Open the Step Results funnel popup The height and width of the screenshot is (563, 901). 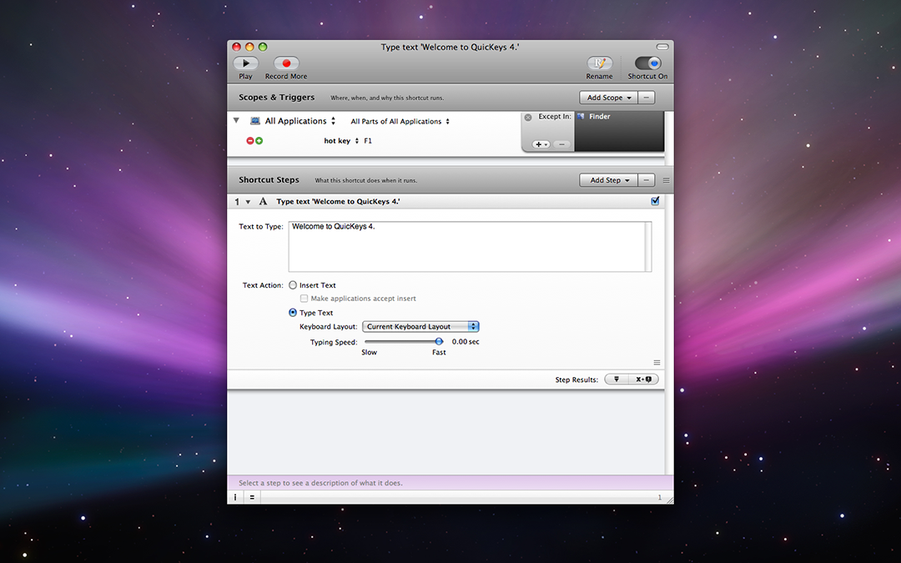coord(617,380)
